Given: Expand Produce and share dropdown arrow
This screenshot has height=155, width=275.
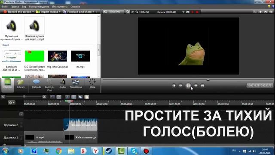Looking at the screenshot, I should click(93, 12).
